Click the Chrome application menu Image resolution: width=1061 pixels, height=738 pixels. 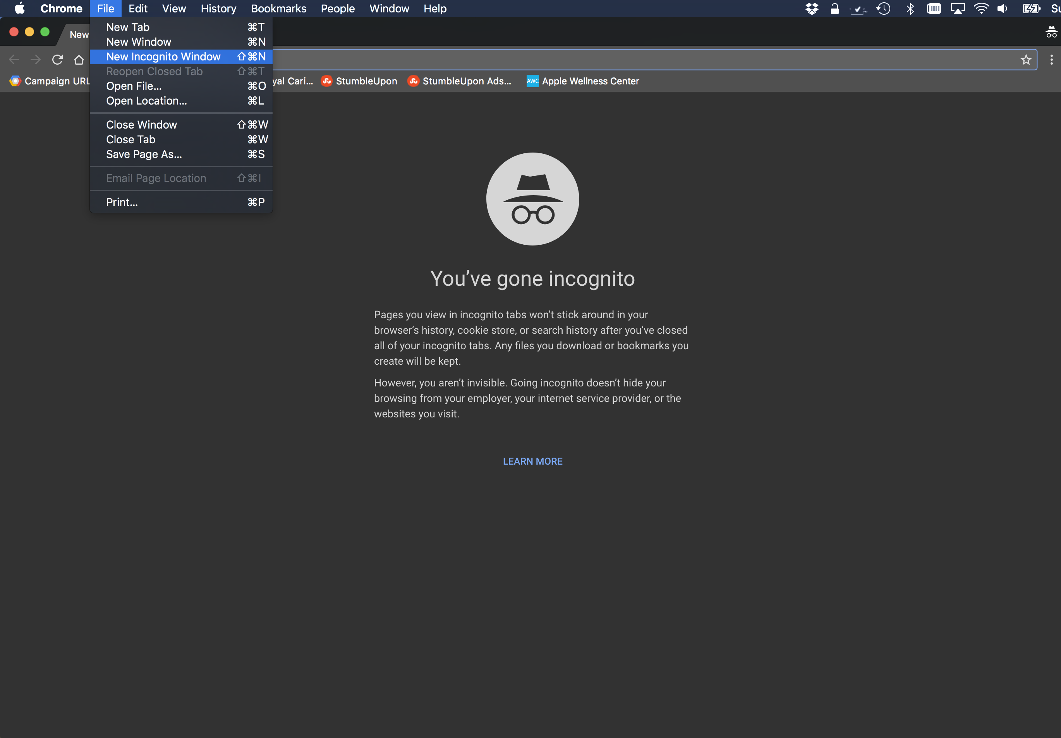coord(62,8)
